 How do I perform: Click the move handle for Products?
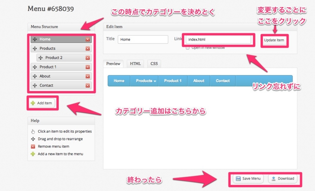(35, 48)
